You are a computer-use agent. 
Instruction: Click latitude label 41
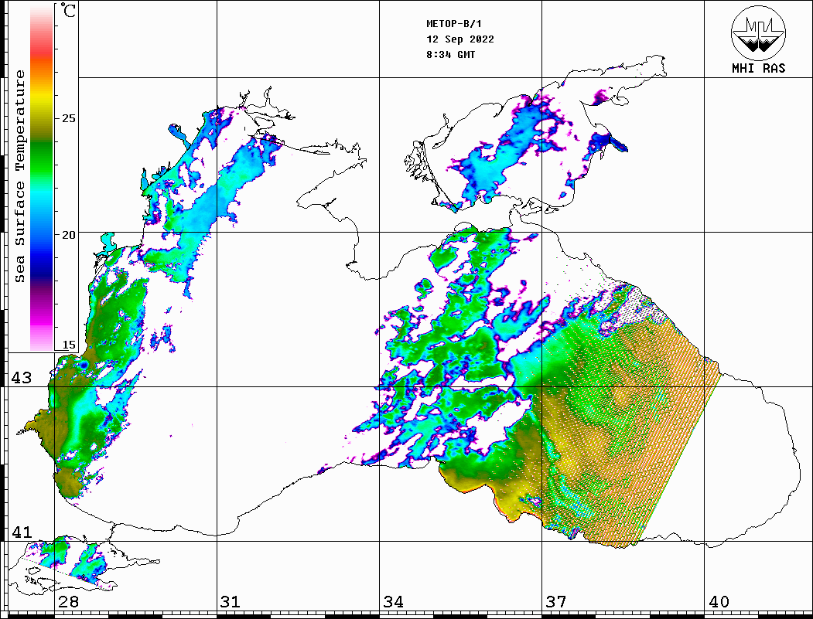pos(21,532)
